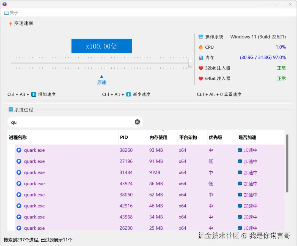
Task: Click the down arrow icon for 减少速度
Action: (128, 94)
